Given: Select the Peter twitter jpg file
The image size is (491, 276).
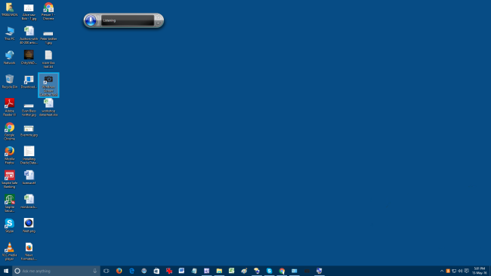Looking at the screenshot, I should coord(48,37).
